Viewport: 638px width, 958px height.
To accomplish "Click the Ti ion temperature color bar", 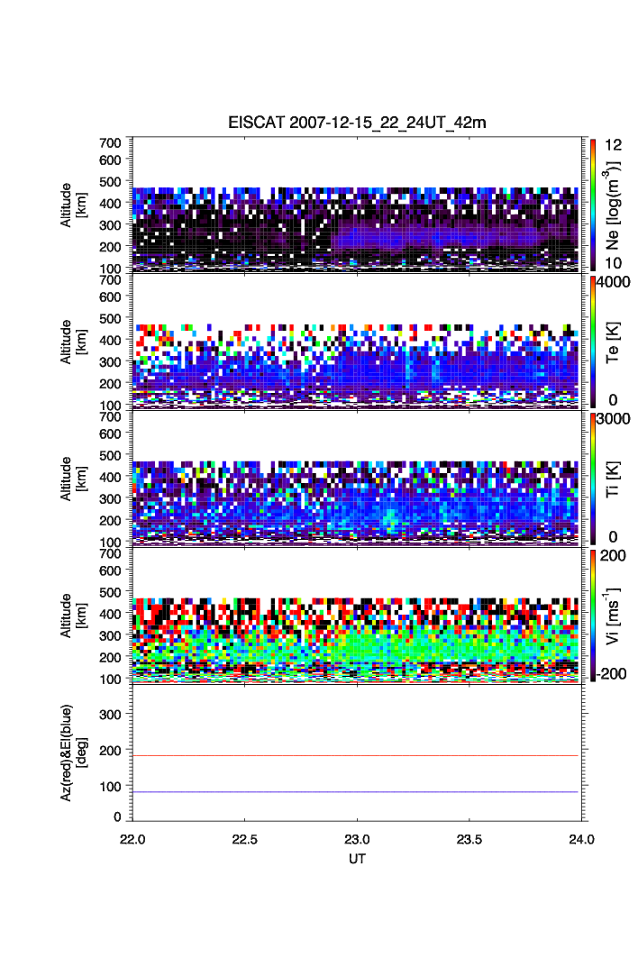I will point(592,478).
